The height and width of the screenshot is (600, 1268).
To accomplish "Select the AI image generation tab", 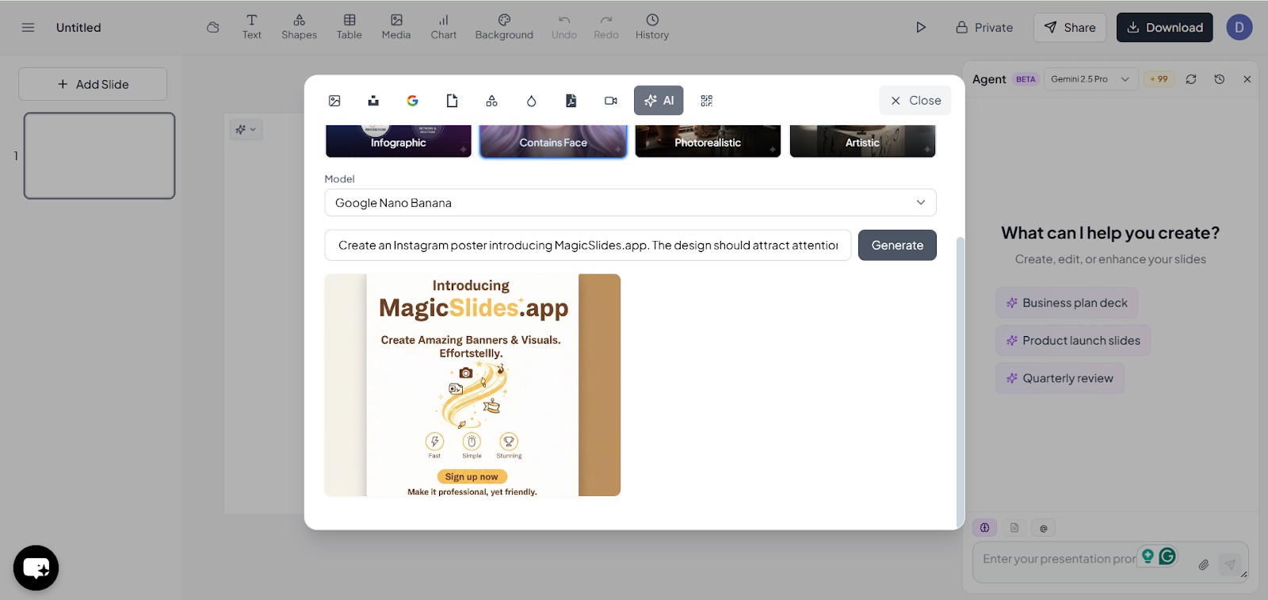I will coord(659,101).
